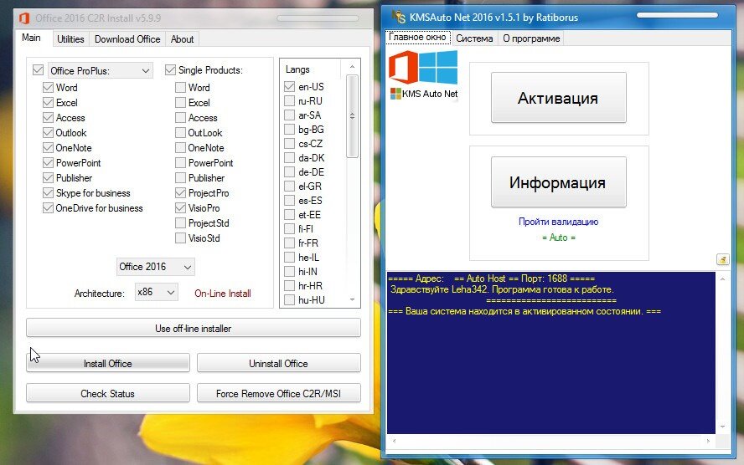Click the Office logo icon in title bar
This screenshot has width=744, height=465.
tap(23, 18)
